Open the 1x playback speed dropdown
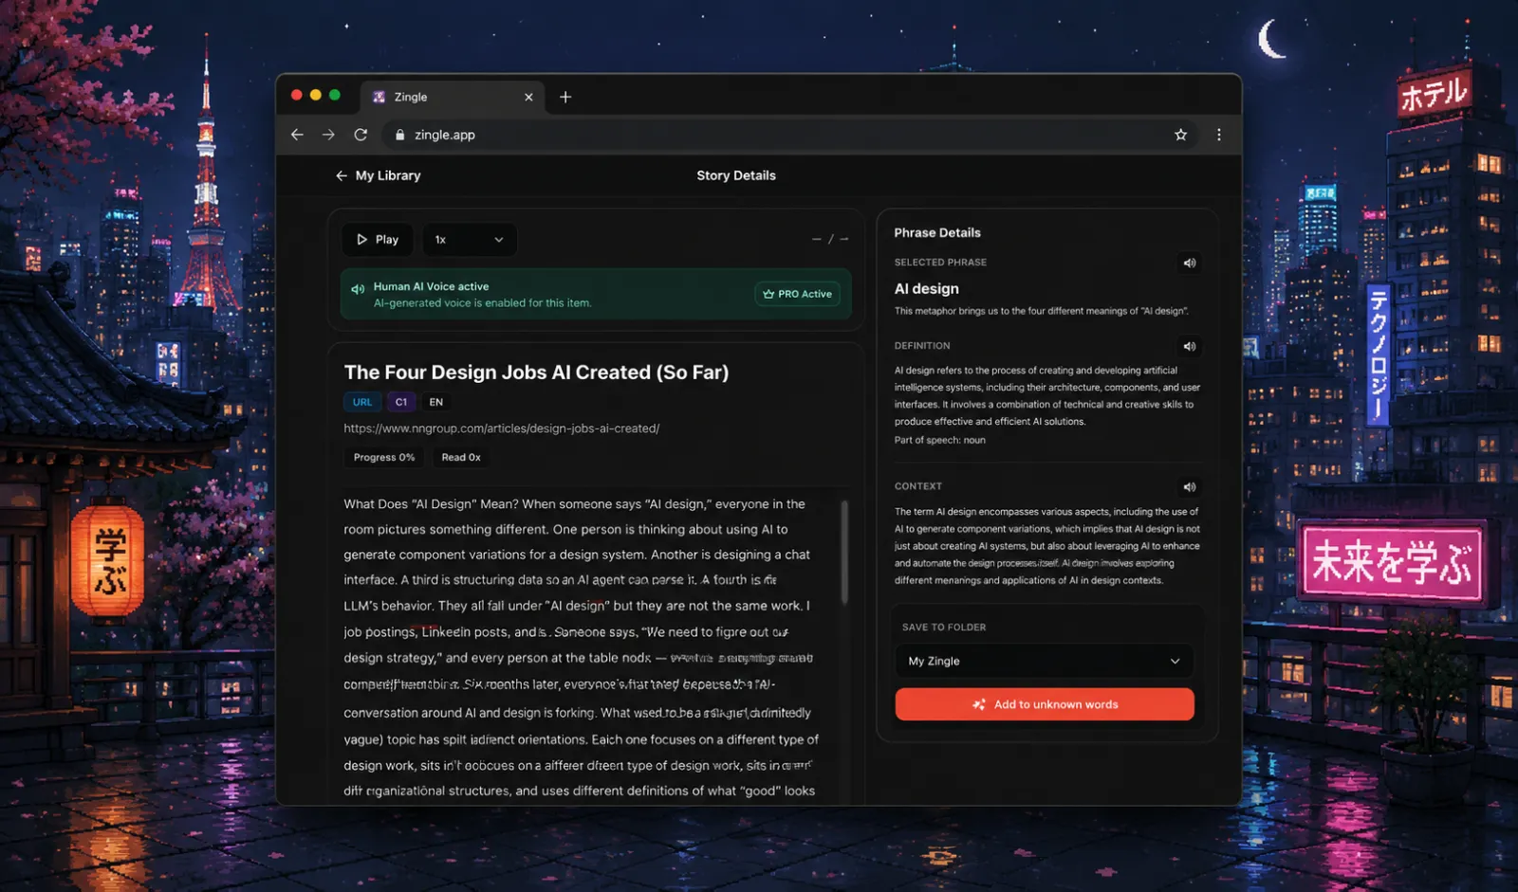Screen dimensions: 1518x892 point(470,240)
